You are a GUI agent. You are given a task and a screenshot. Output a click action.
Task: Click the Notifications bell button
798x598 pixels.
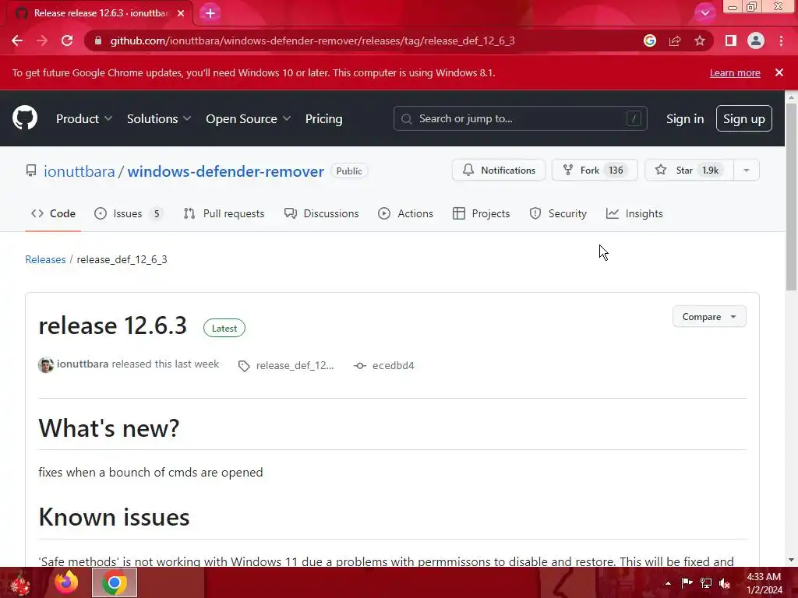click(499, 170)
